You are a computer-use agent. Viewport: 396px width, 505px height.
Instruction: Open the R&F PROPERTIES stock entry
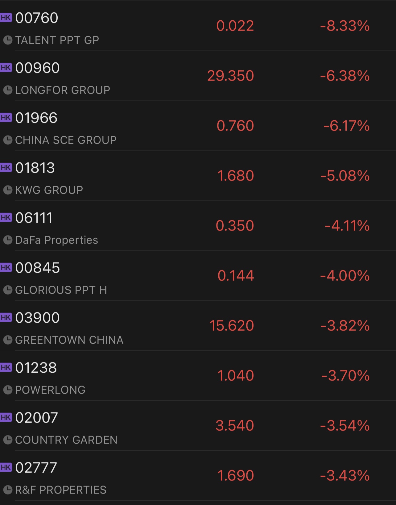[198, 476]
